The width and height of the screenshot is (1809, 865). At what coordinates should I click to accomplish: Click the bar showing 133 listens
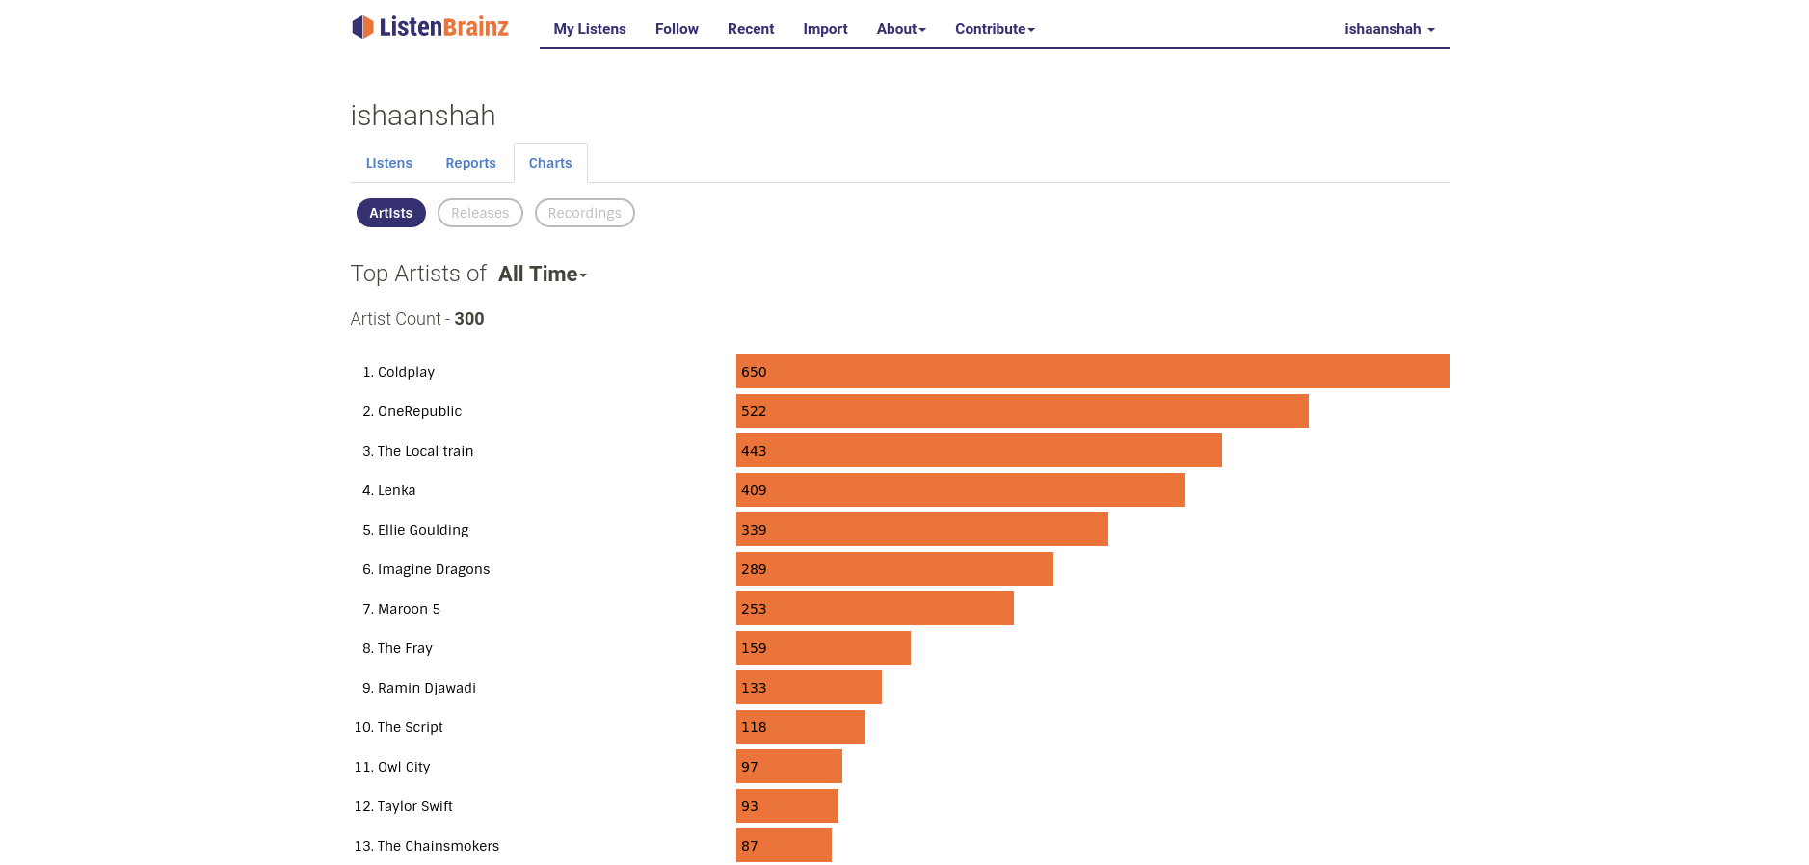click(x=809, y=688)
